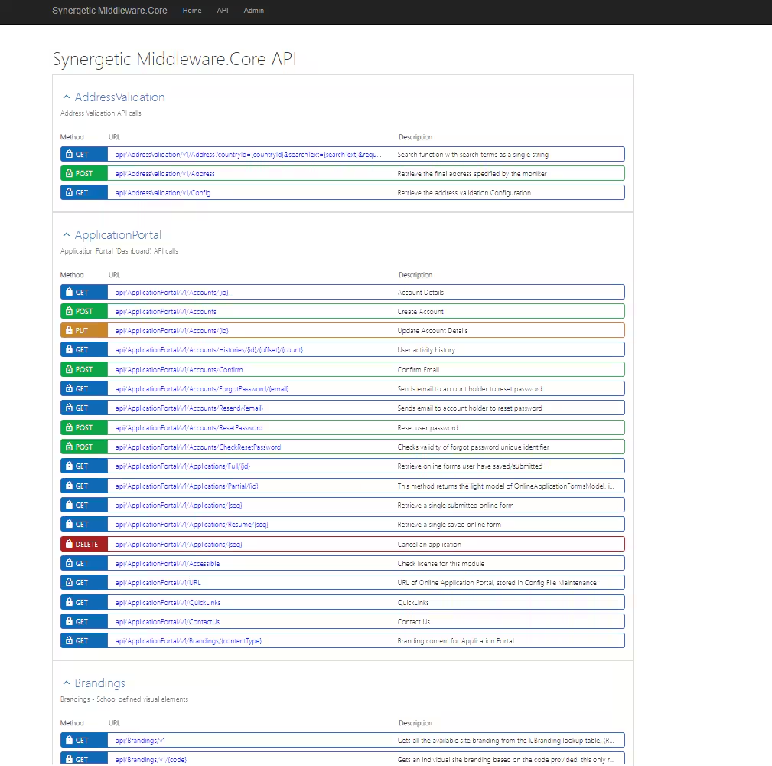Open the Home menu item

pos(192,11)
